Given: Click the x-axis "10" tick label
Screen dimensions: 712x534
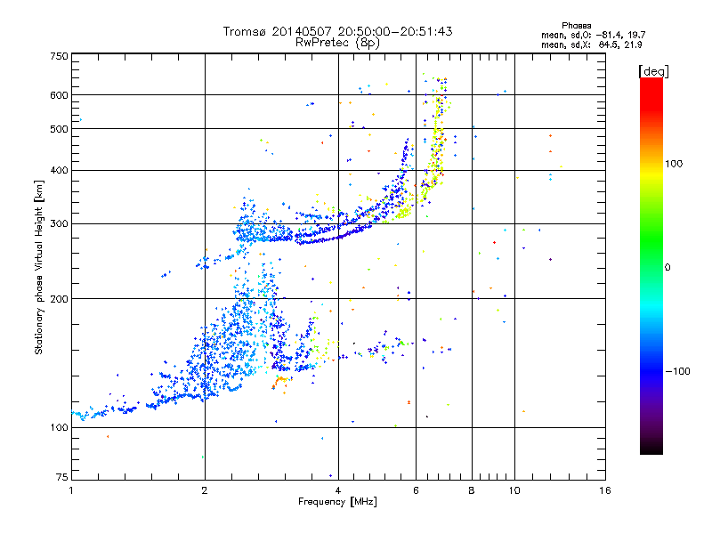Looking at the screenshot, I should pyautogui.click(x=514, y=490).
